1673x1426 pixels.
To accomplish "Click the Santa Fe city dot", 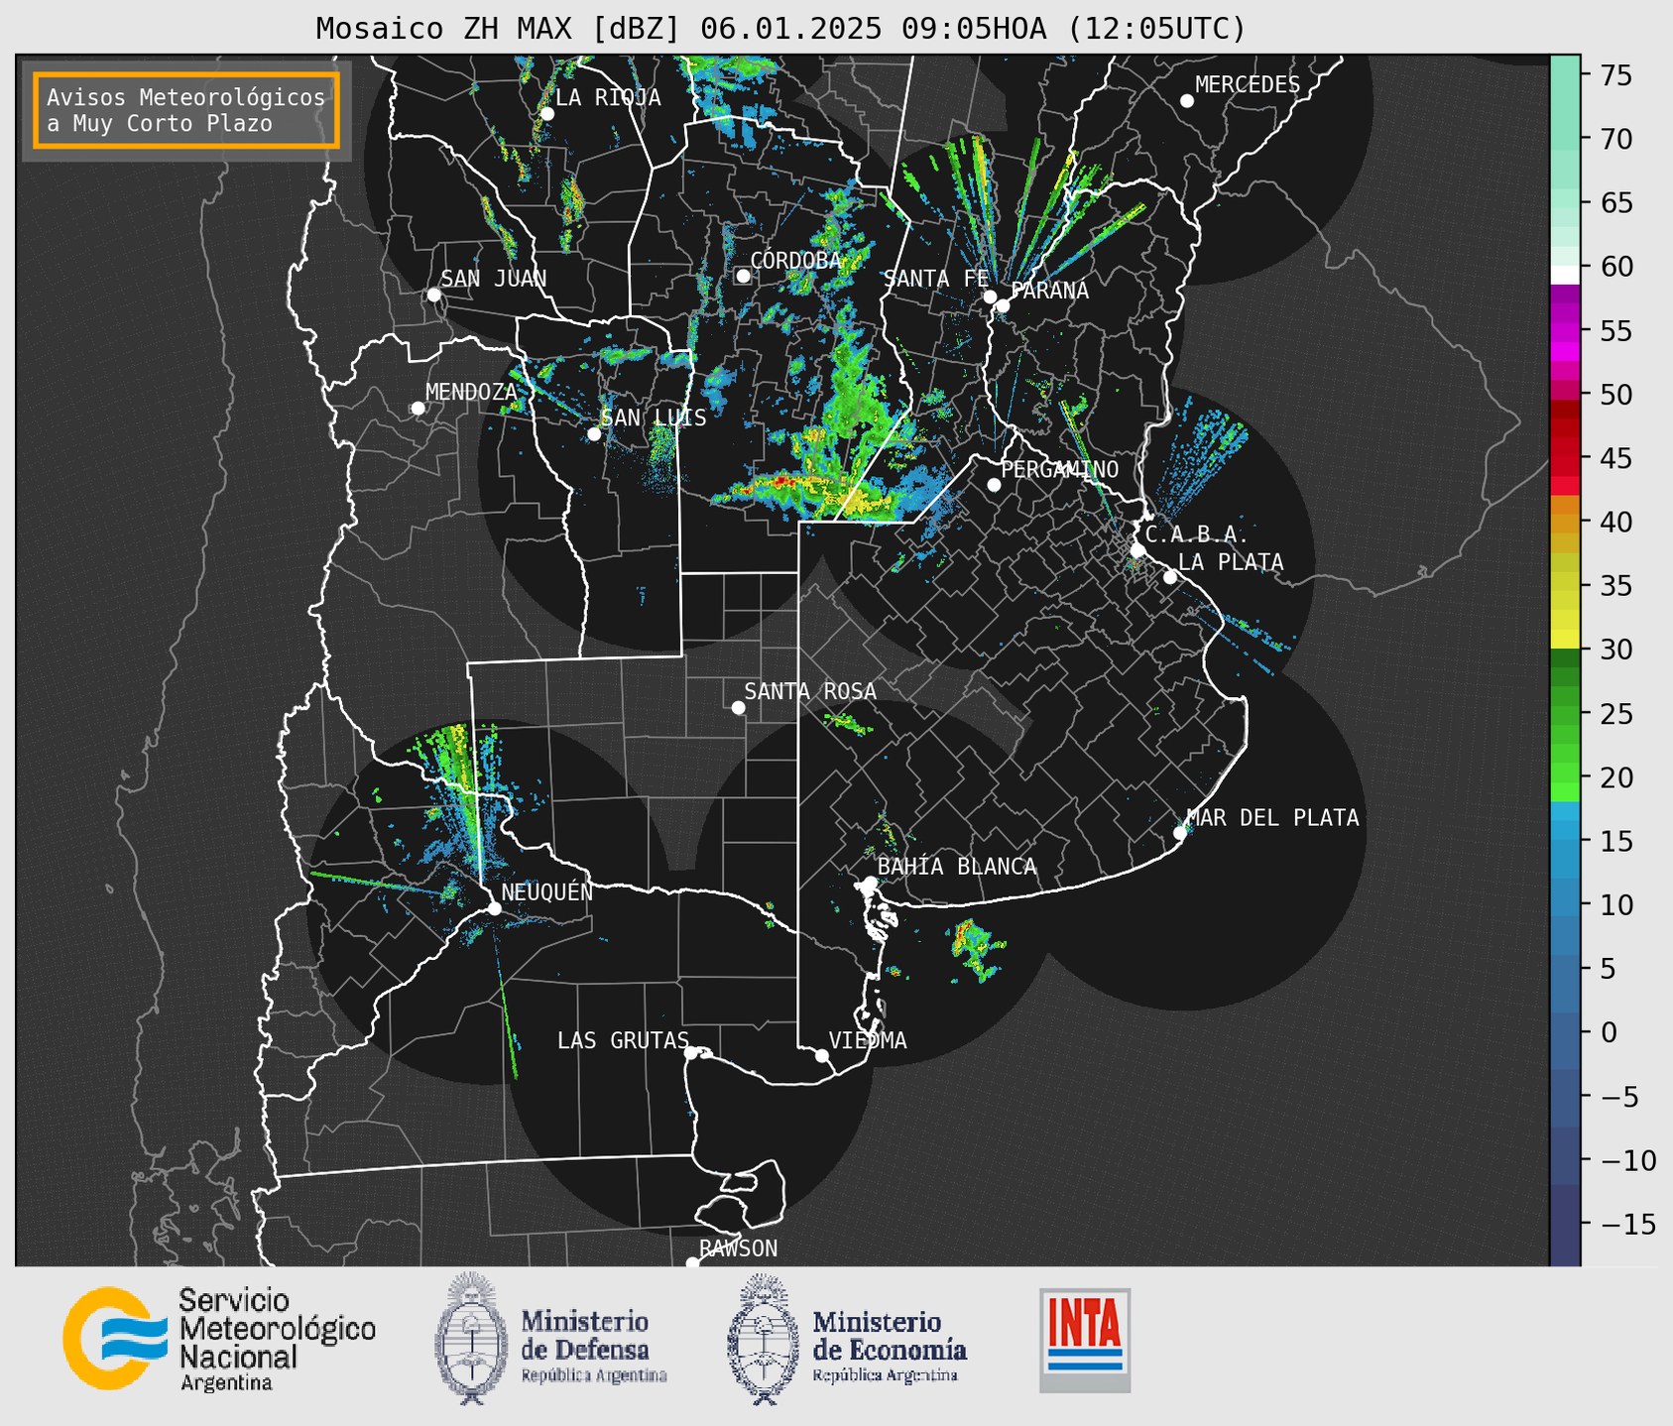I will [x=990, y=297].
